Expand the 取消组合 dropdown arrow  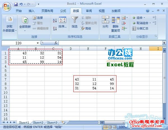150,23
